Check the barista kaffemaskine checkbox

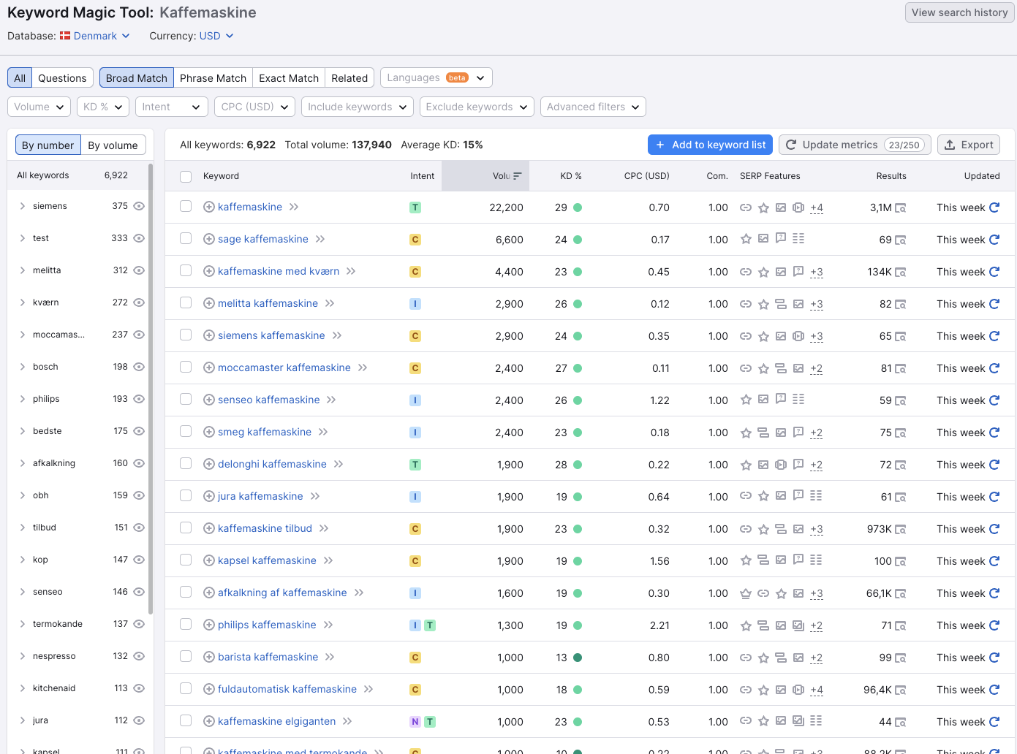click(x=186, y=657)
